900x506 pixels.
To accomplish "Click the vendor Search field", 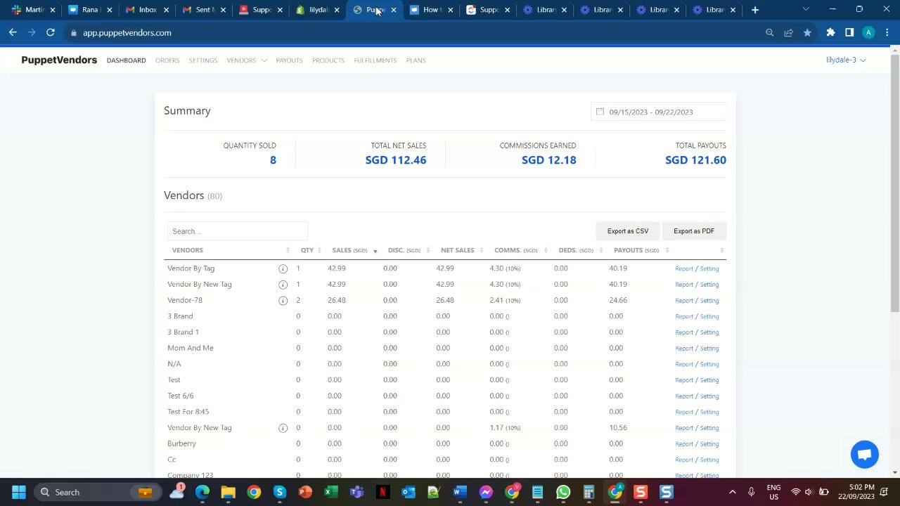I will [238, 231].
